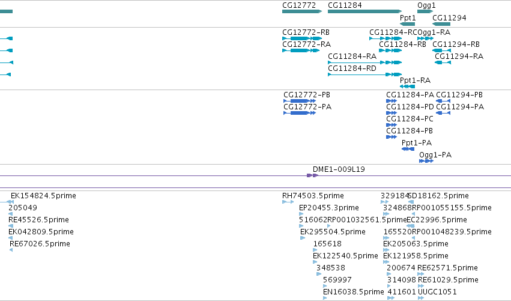Select the 165618 EST arrow
This screenshot has height=301, width=511.
315,250
